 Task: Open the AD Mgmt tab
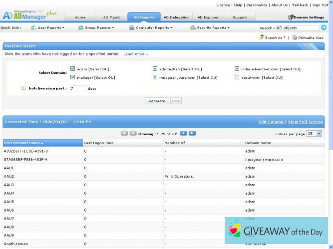[111, 17]
